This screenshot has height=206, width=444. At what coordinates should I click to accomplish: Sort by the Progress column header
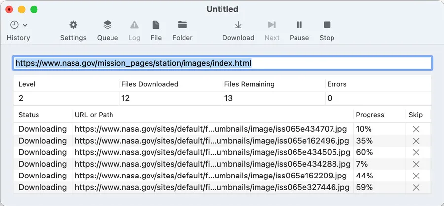coord(370,115)
